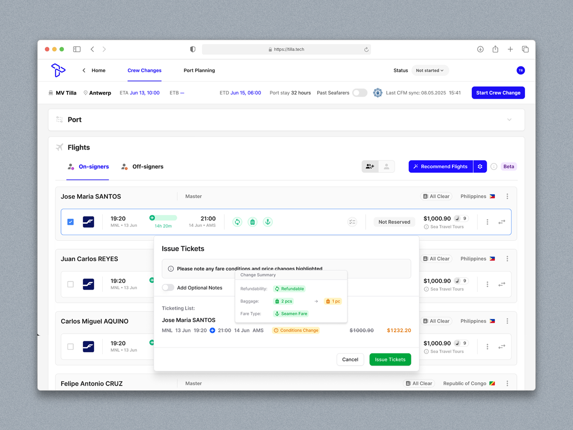Click the Issue Tickets button
This screenshot has height=430, width=573.
[x=390, y=359]
